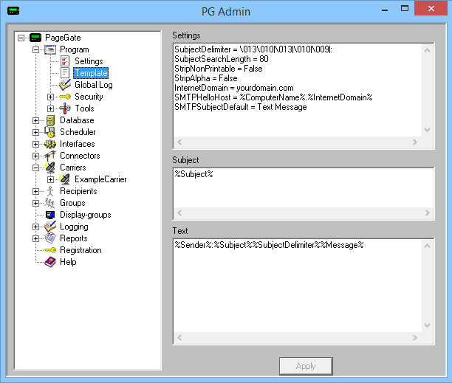Expand the Database branch
Viewport: 452px width, 383px height.
pos(35,120)
